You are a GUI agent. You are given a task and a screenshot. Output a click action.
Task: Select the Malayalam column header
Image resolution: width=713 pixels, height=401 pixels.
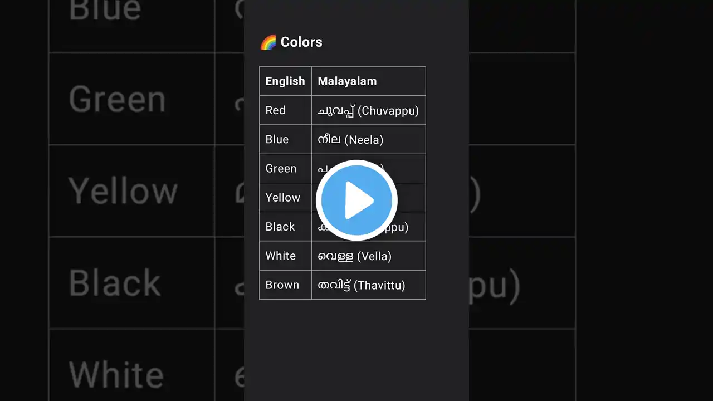click(368, 81)
